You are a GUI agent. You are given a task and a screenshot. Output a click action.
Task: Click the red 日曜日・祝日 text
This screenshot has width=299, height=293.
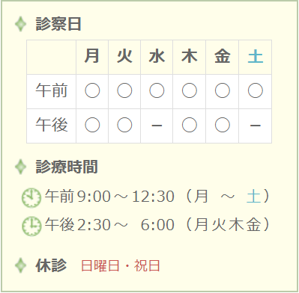(x=121, y=265)
